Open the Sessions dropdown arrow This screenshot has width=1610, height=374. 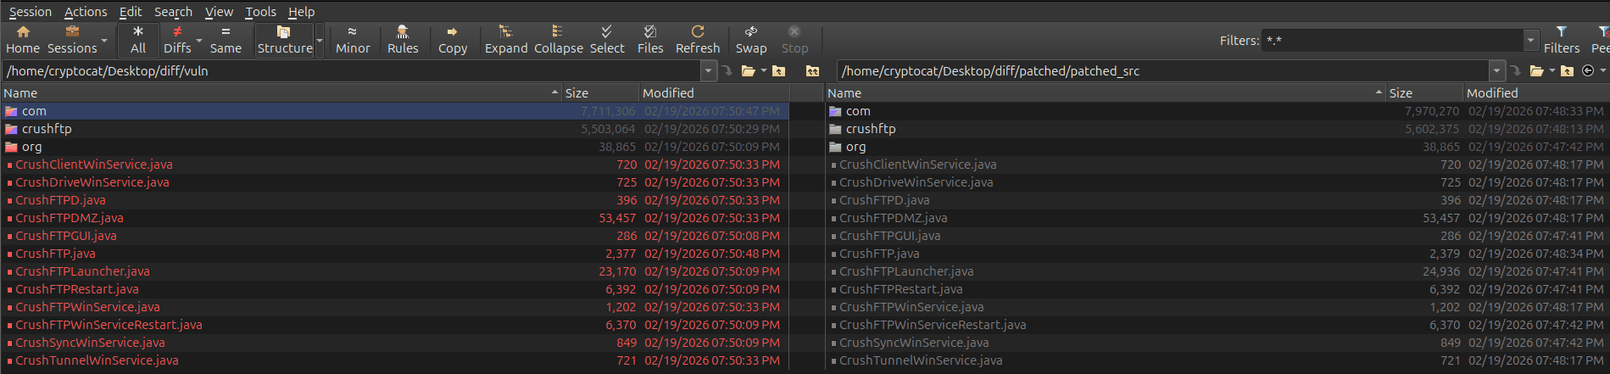104,40
